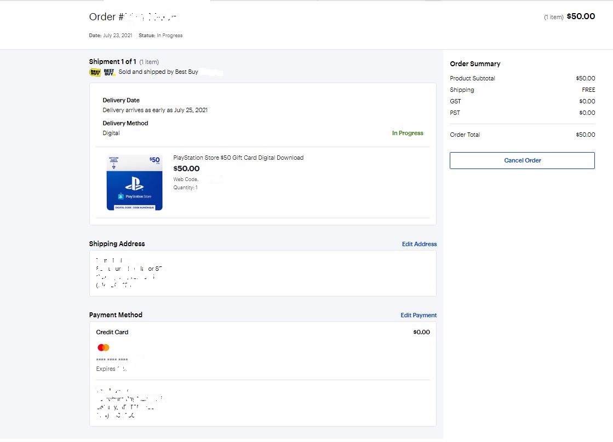Click the order date July 23, 2021
Screen dimensions: 613x442
tap(117, 36)
